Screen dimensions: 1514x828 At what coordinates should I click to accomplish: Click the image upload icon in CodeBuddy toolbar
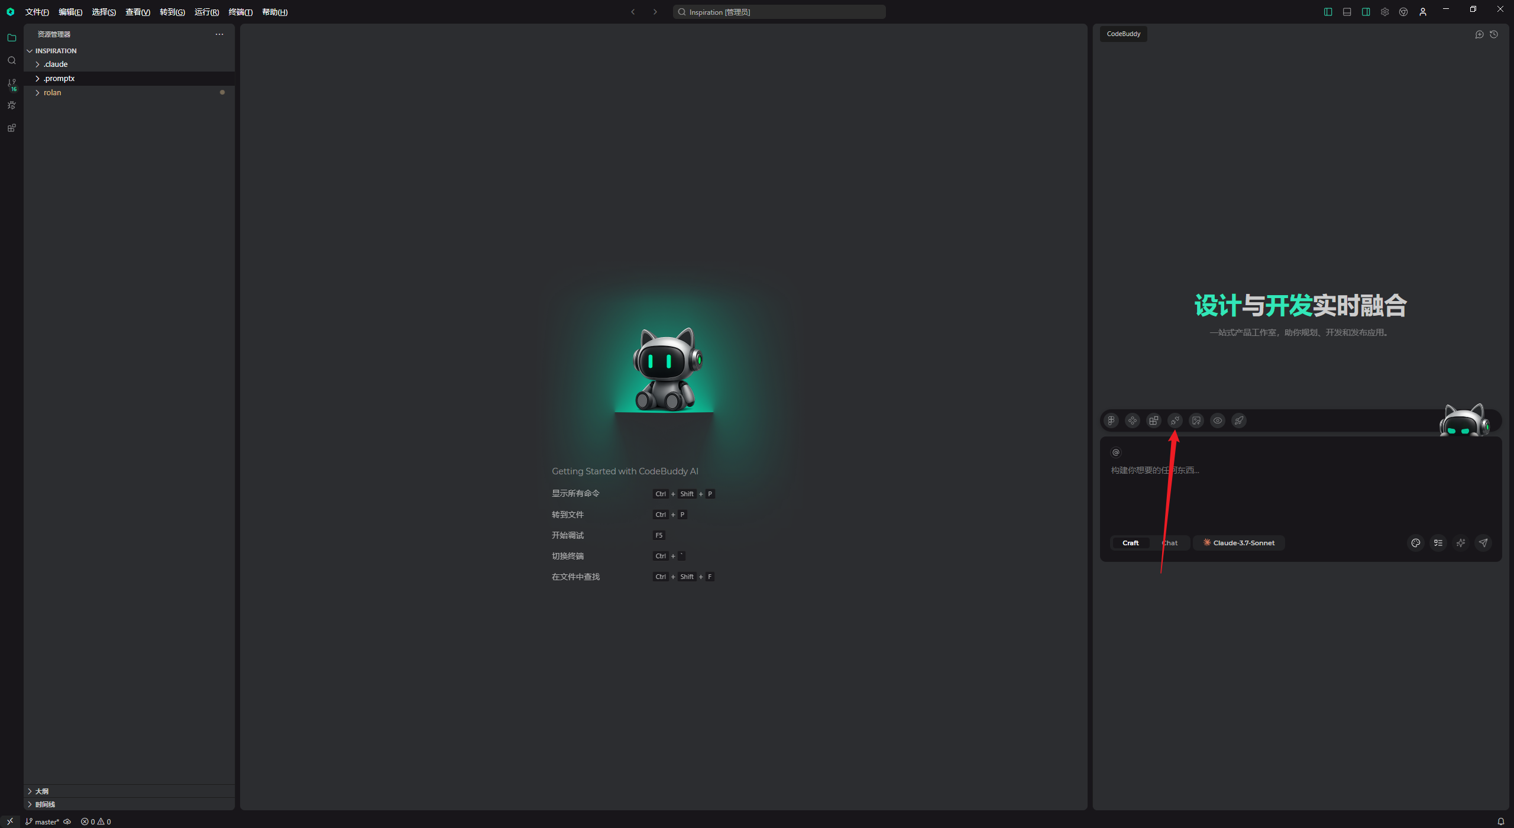coord(1196,421)
